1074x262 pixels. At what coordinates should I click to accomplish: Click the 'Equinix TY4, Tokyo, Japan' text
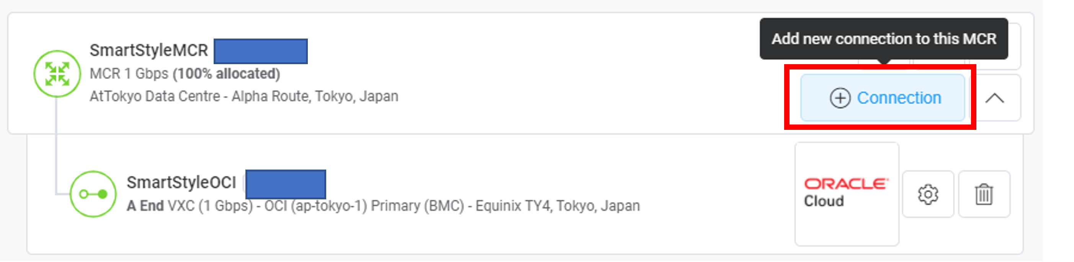click(x=558, y=206)
